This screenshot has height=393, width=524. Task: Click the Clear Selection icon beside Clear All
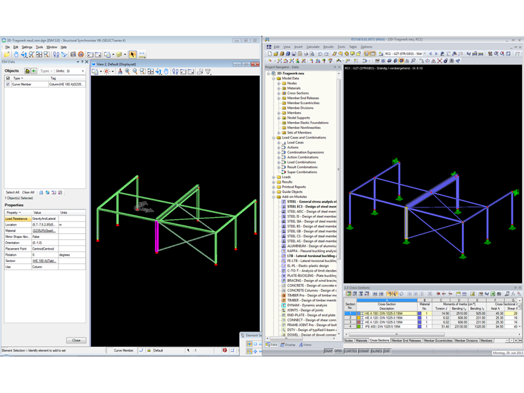(x=41, y=192)
